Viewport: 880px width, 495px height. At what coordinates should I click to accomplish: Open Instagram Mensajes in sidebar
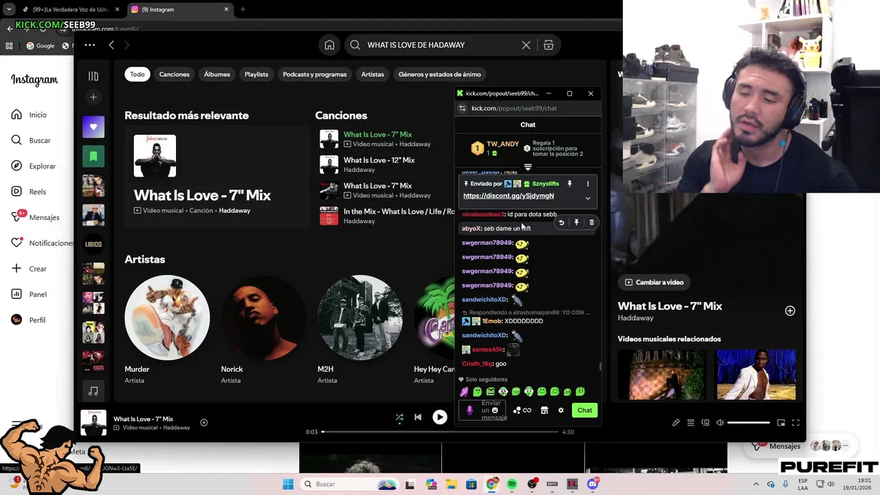(35, 217)
